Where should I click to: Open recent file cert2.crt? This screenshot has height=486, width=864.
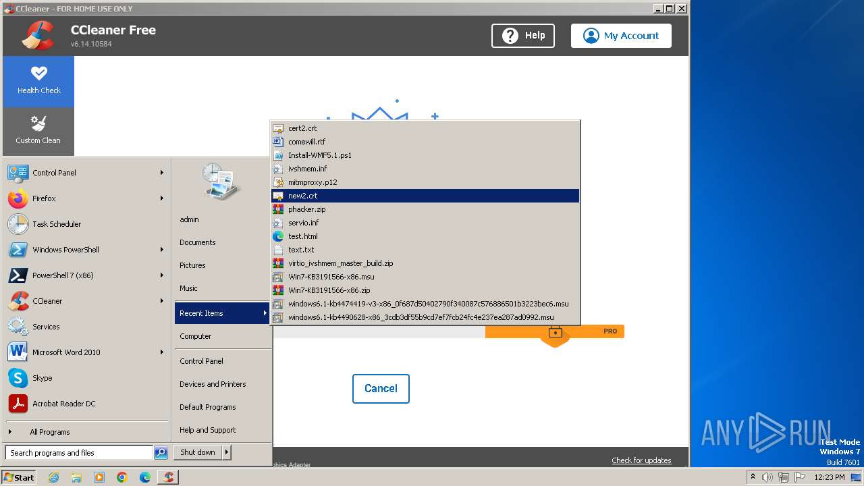(425, 128)
